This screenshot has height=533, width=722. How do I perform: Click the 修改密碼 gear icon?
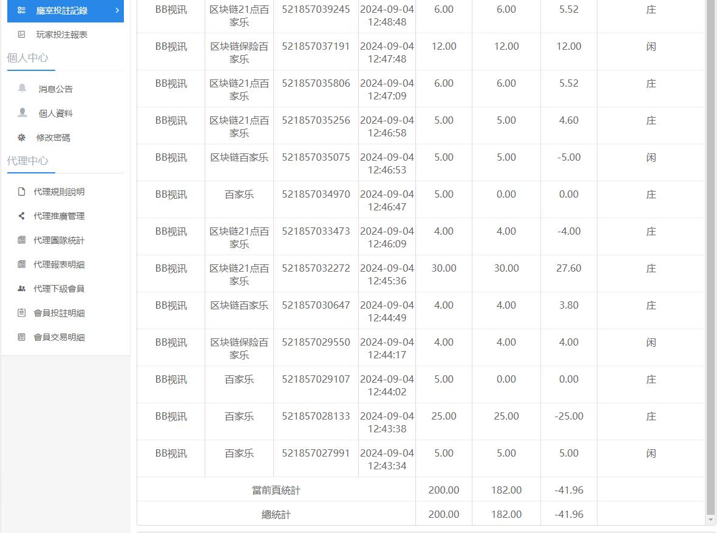22,137
